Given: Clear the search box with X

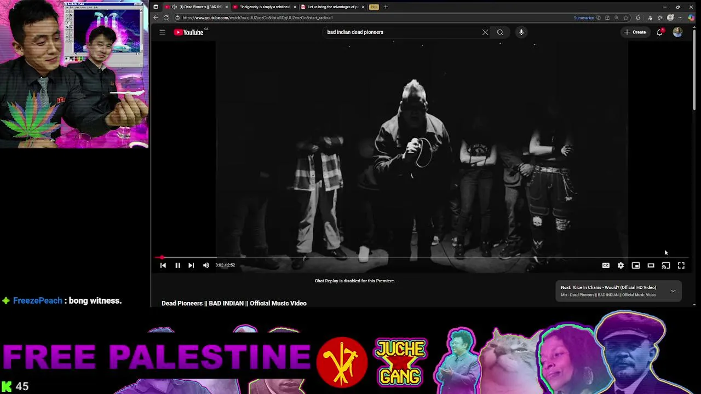Looking at the screenshot, I should coord(485,32).
